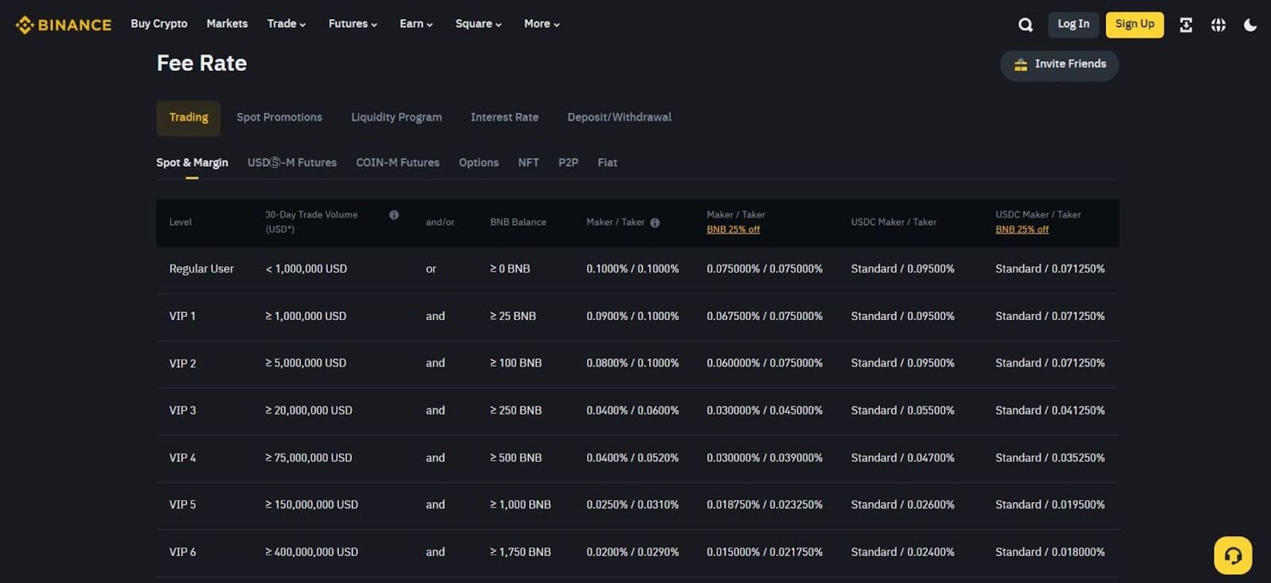Toggle dark mode moon icon
The width and height of the screenshot is (1271, 583).
tap(1250, 25)
